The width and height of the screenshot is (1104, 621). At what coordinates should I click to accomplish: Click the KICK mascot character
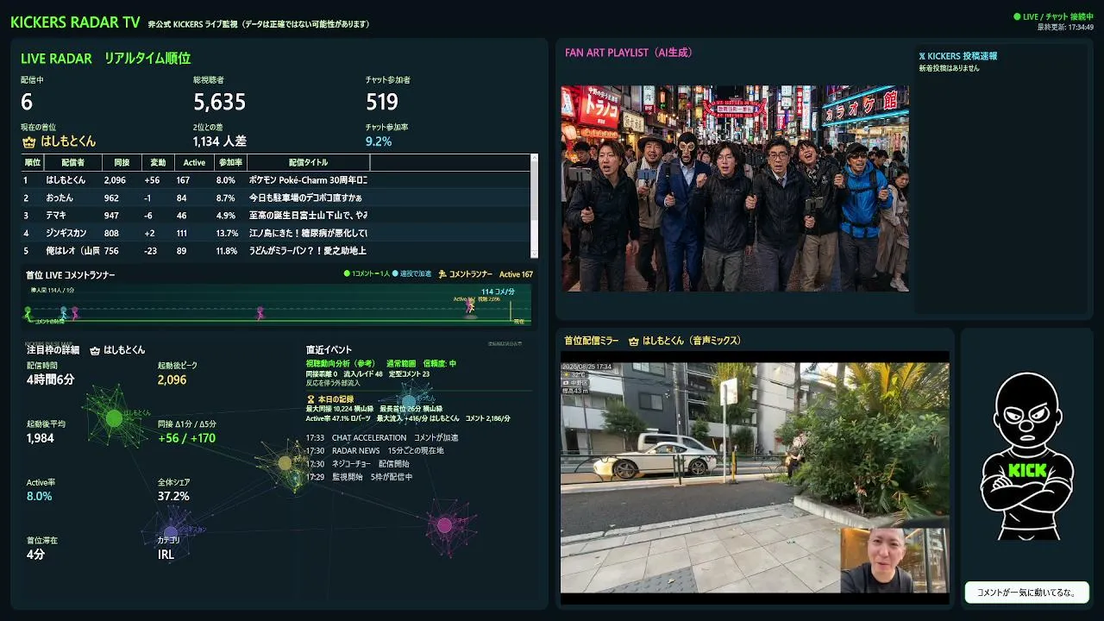pyautogui.click(x=1027, y=455)
